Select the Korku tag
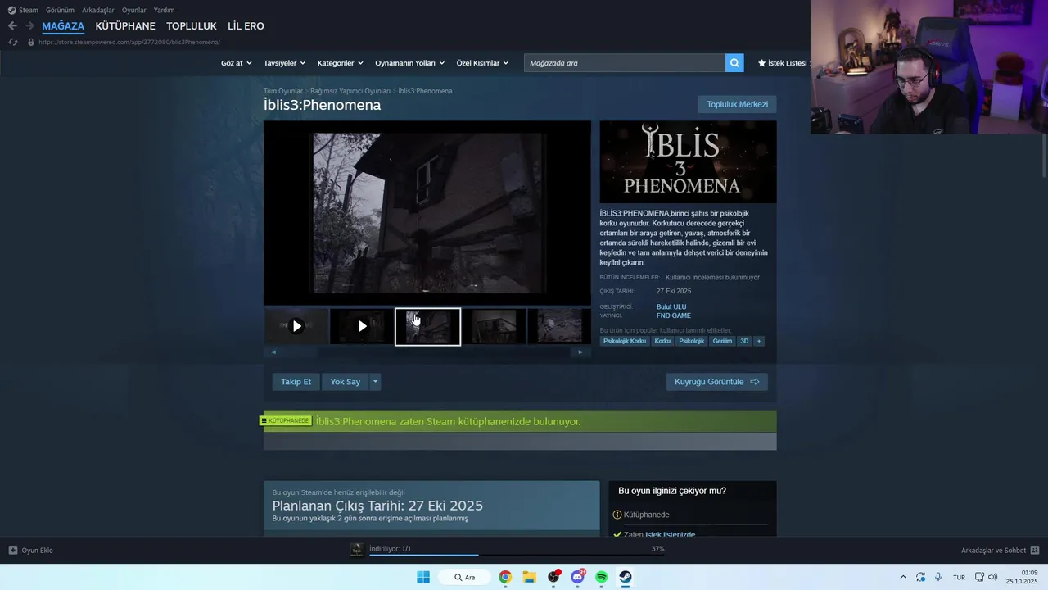The height and width of the screenshot is (590, 1048). pyautogui.click(x=662, y=341)
